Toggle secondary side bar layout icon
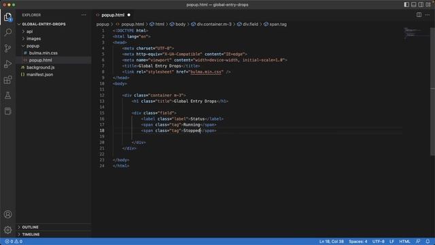Screen dimensions: 435x245 click(421, 5)
